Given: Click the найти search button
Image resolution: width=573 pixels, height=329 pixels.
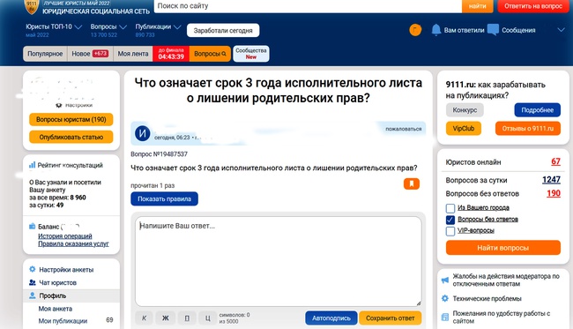Looking at the screenshot, I should click(477, 6).
